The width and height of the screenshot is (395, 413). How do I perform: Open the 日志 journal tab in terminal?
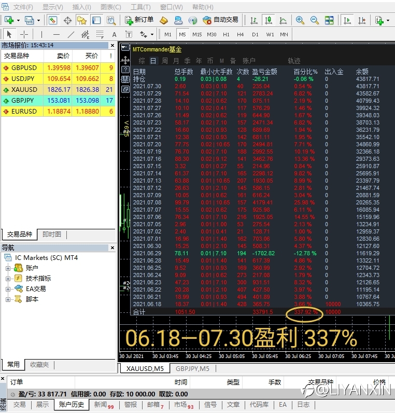(303, 405)
